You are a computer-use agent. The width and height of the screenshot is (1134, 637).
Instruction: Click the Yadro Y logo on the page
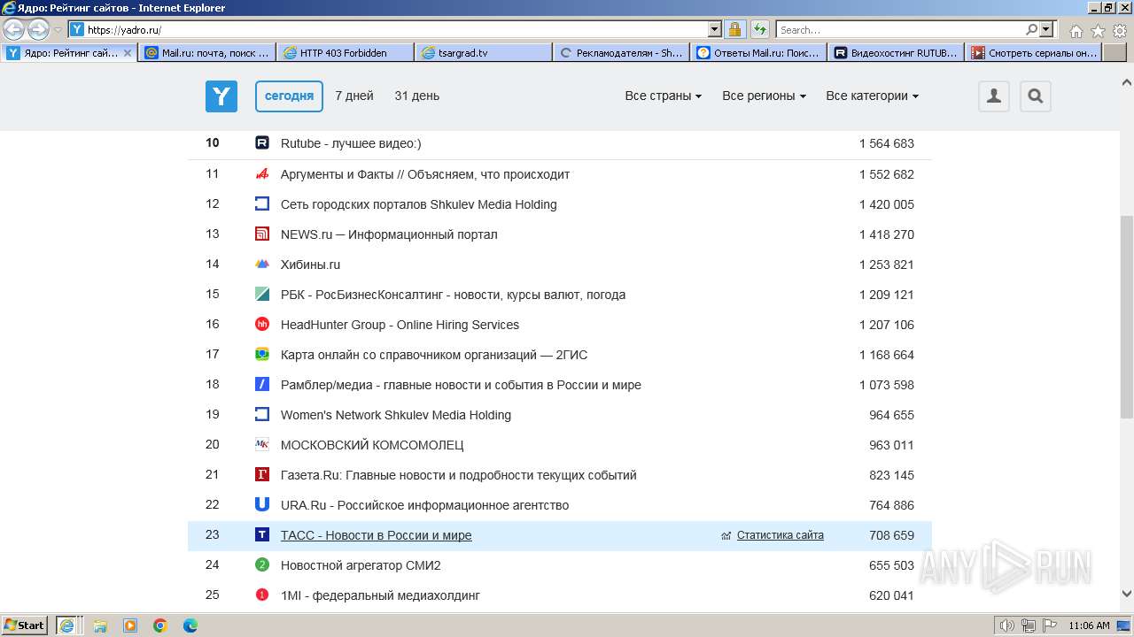coord(221,96)
